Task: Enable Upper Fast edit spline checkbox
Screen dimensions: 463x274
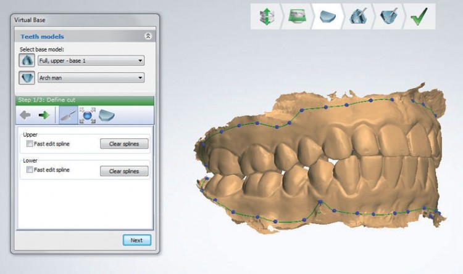Action: [30, 144]
